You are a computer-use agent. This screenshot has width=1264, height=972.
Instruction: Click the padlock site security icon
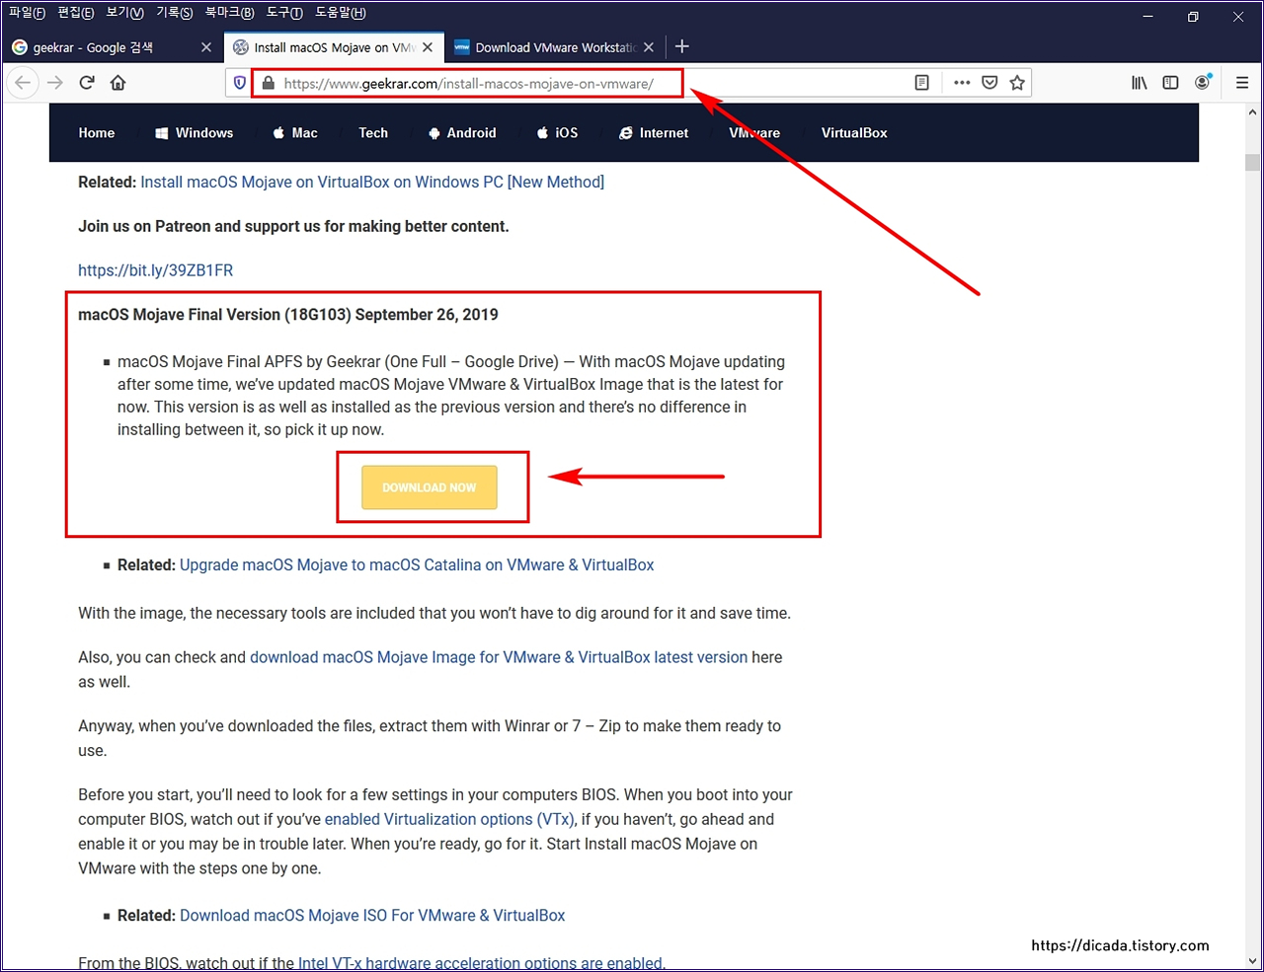point(268,84)
